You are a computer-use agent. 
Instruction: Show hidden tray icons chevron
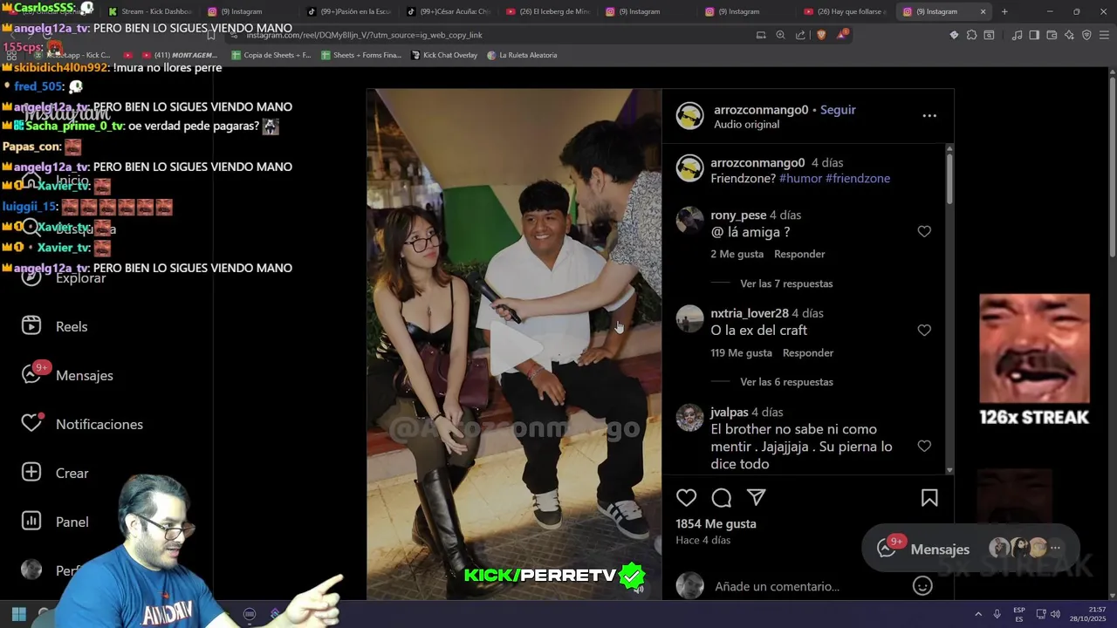[x=977, y=614]
